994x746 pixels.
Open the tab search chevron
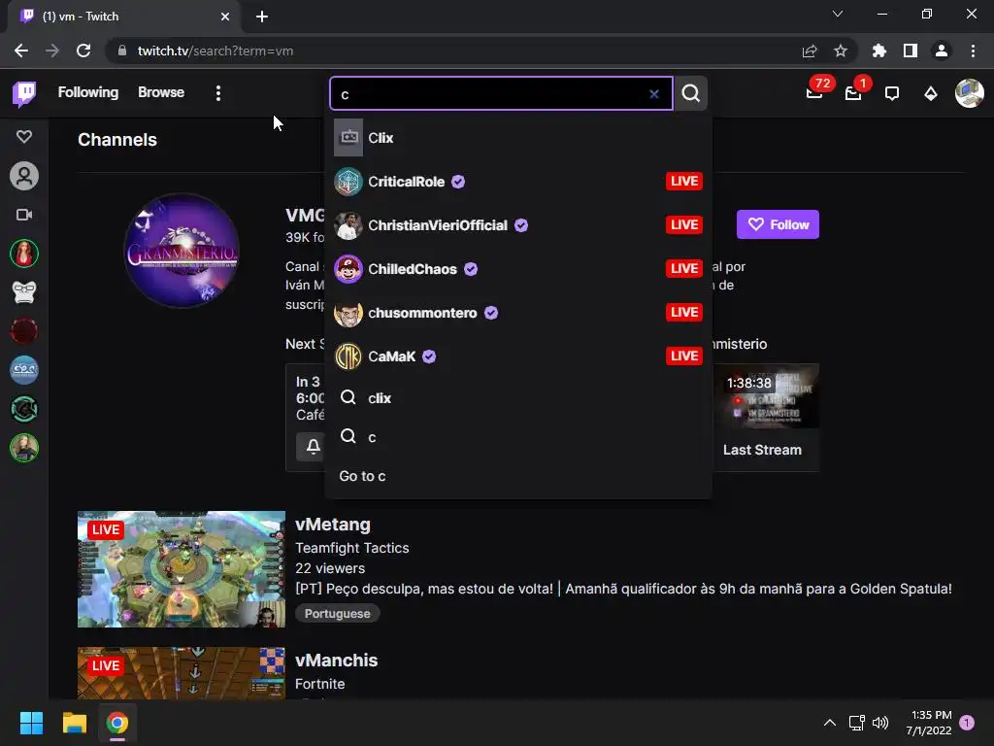[838, 14]
